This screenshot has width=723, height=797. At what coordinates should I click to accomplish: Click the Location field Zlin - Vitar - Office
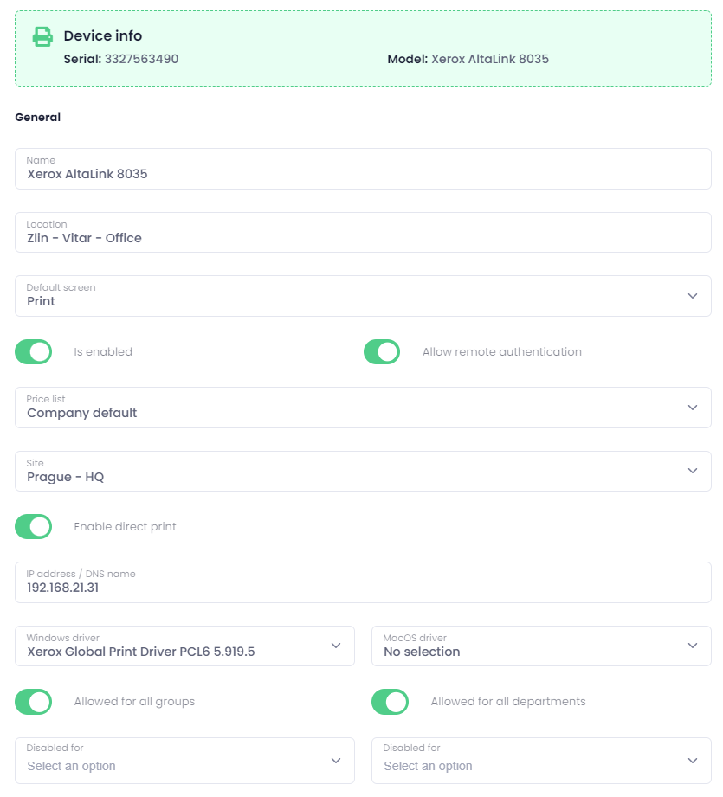click(x=363, y=232)
